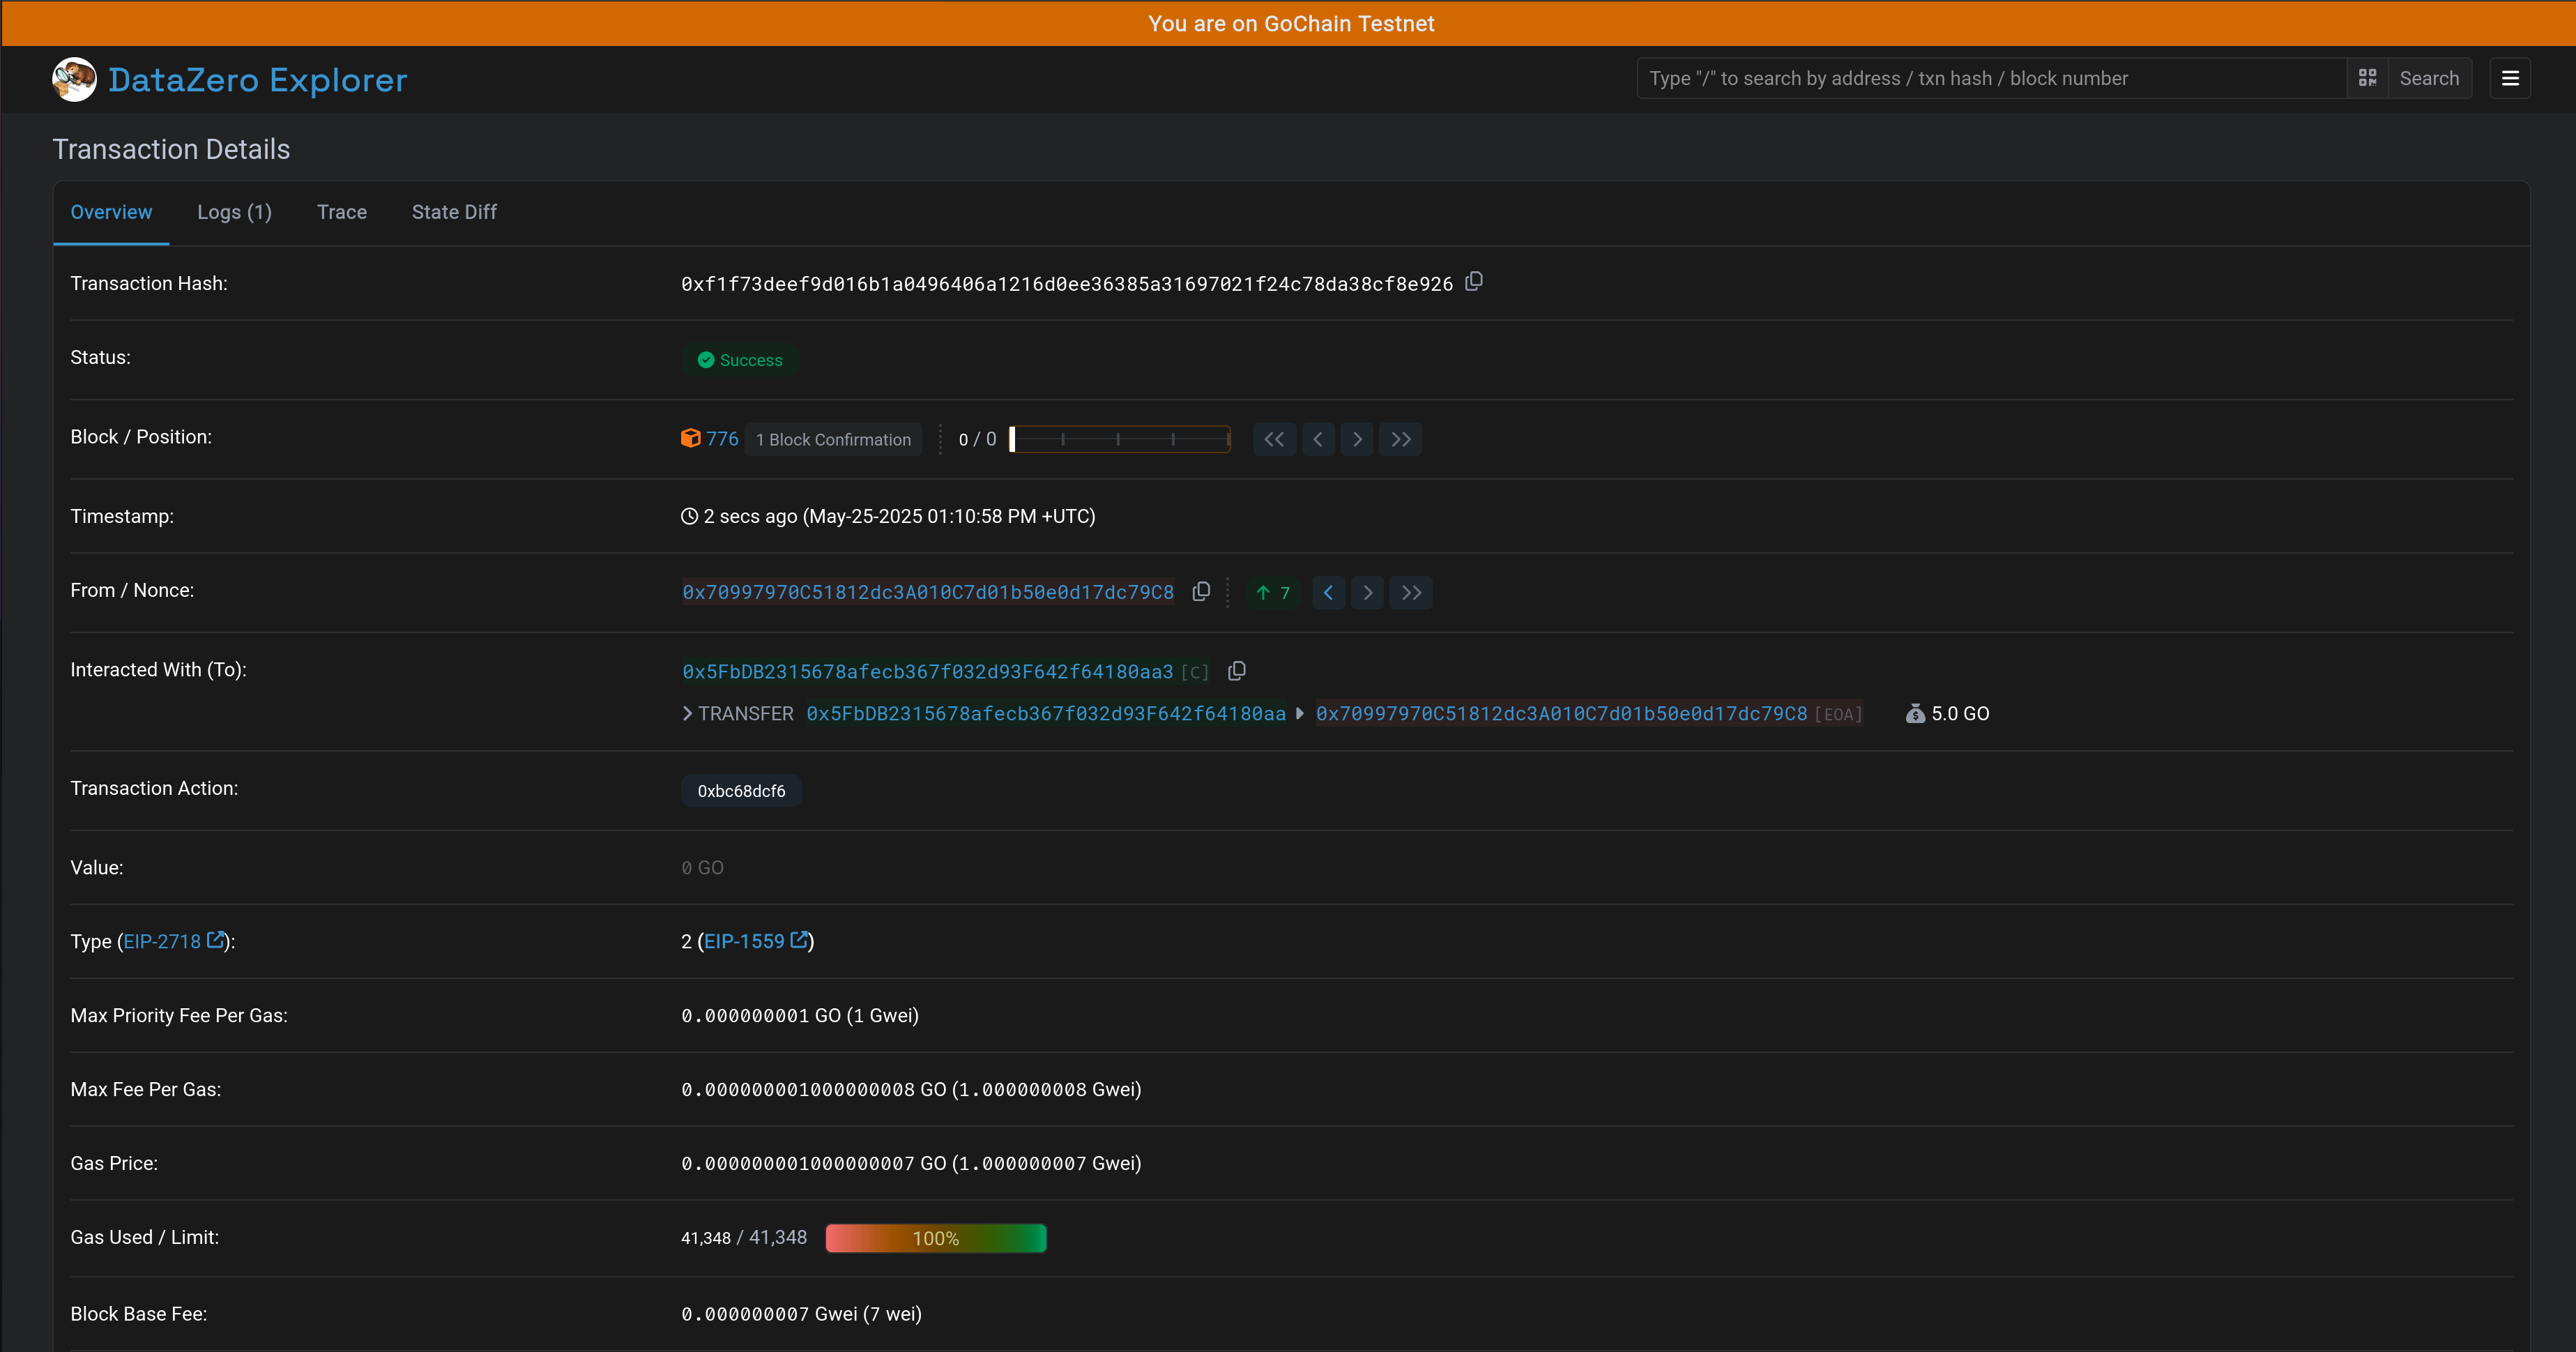Click the QR code scan icon
This screenshot has height=1352, width=2576.
pos(2367,78)
